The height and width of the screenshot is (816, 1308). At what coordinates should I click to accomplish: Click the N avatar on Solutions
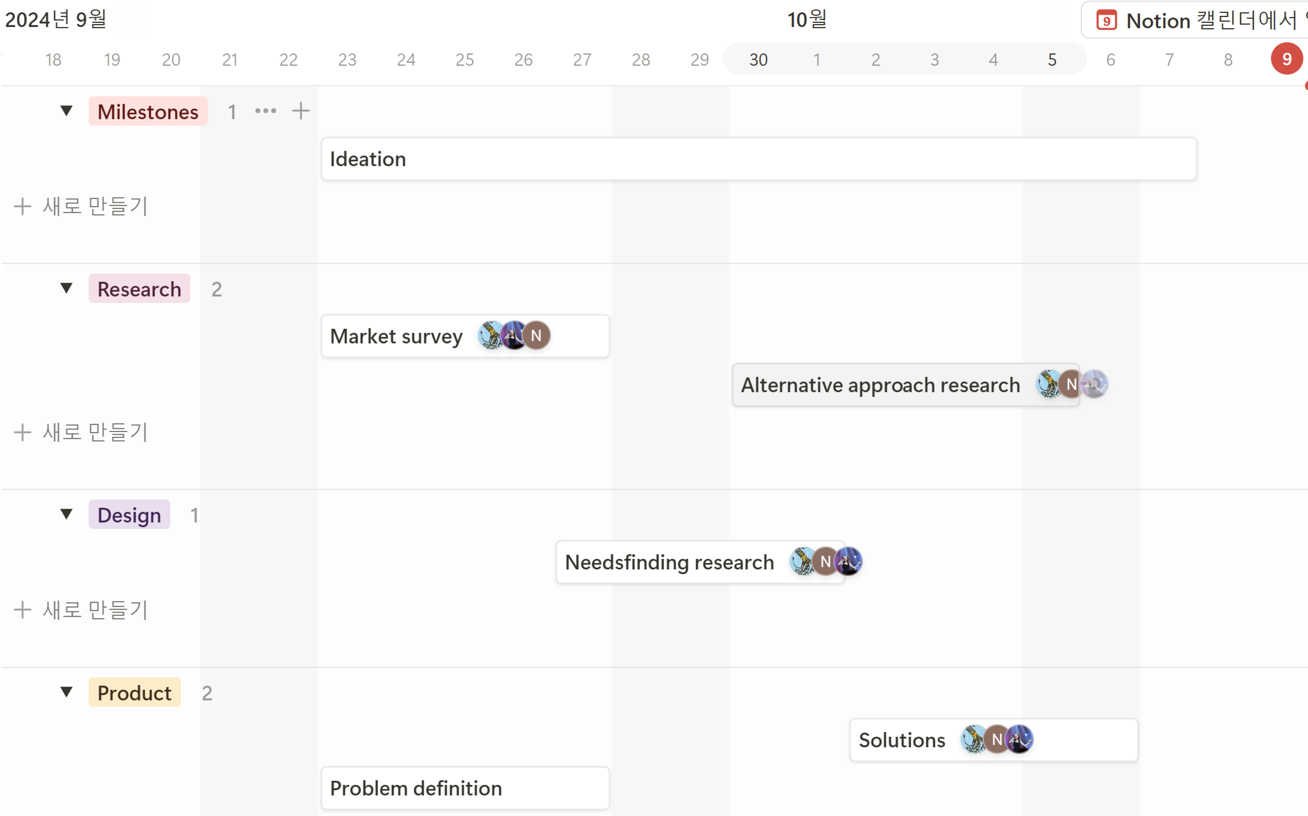pyautogui.click(x=996, y=739)
